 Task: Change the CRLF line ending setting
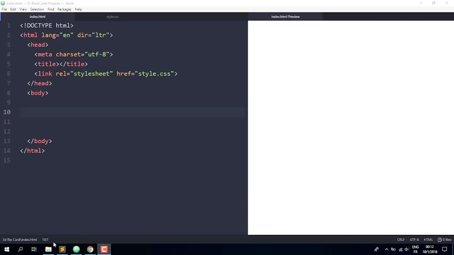[x=401, y=240]
